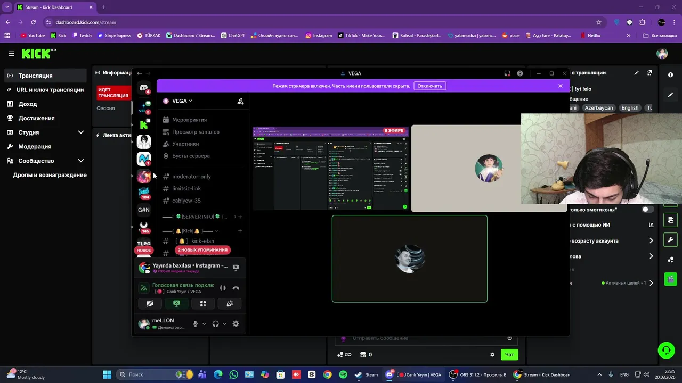
Task: Click the Kick support headset button
Action: pos(665,351)
